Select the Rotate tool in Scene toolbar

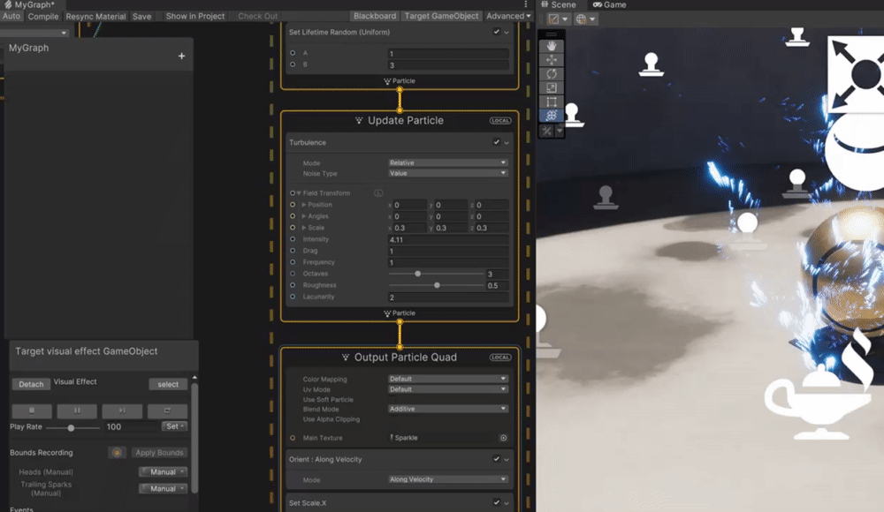[x=552, y=73]
